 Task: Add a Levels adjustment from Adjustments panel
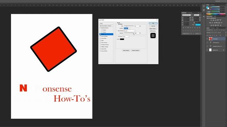coord(214,20)
